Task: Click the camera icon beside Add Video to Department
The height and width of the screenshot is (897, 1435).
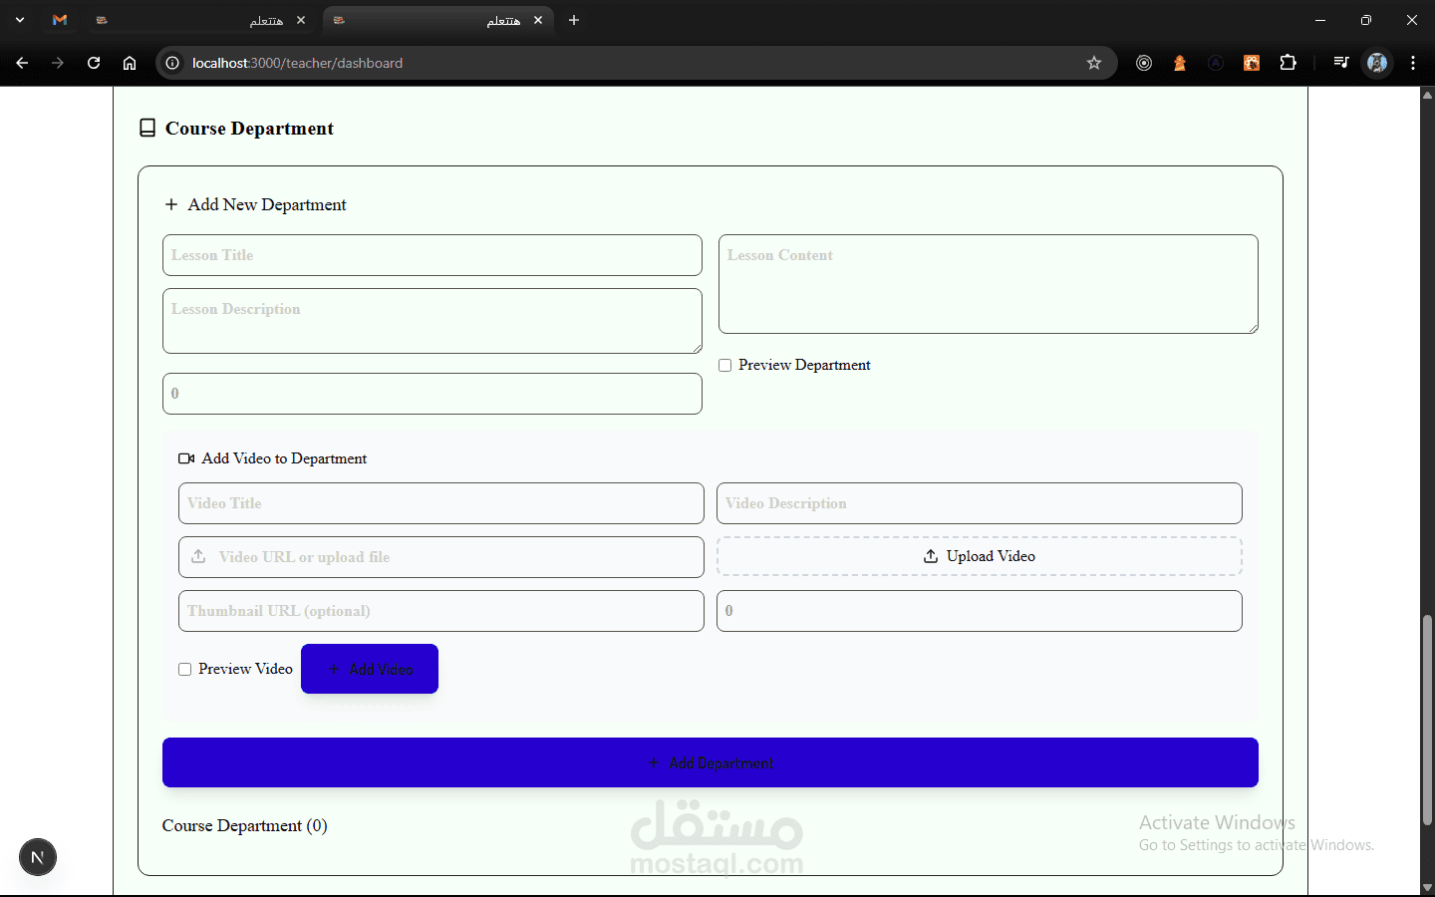Action: pyautogui.click(x=186, y=458)
